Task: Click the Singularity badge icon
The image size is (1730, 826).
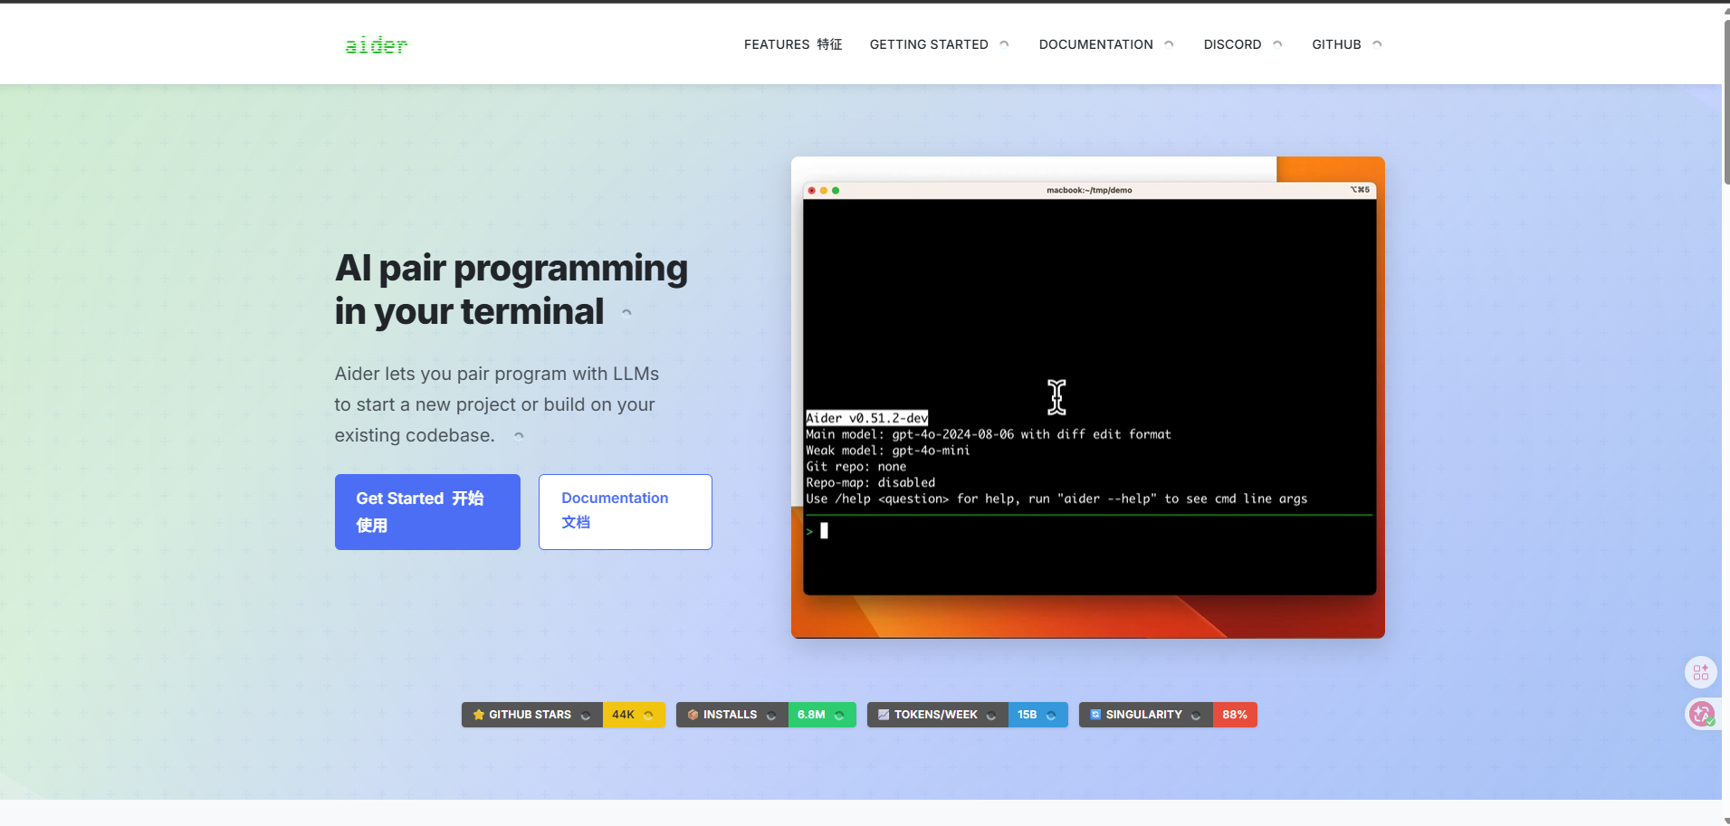Action: [x=1095, y=715]
